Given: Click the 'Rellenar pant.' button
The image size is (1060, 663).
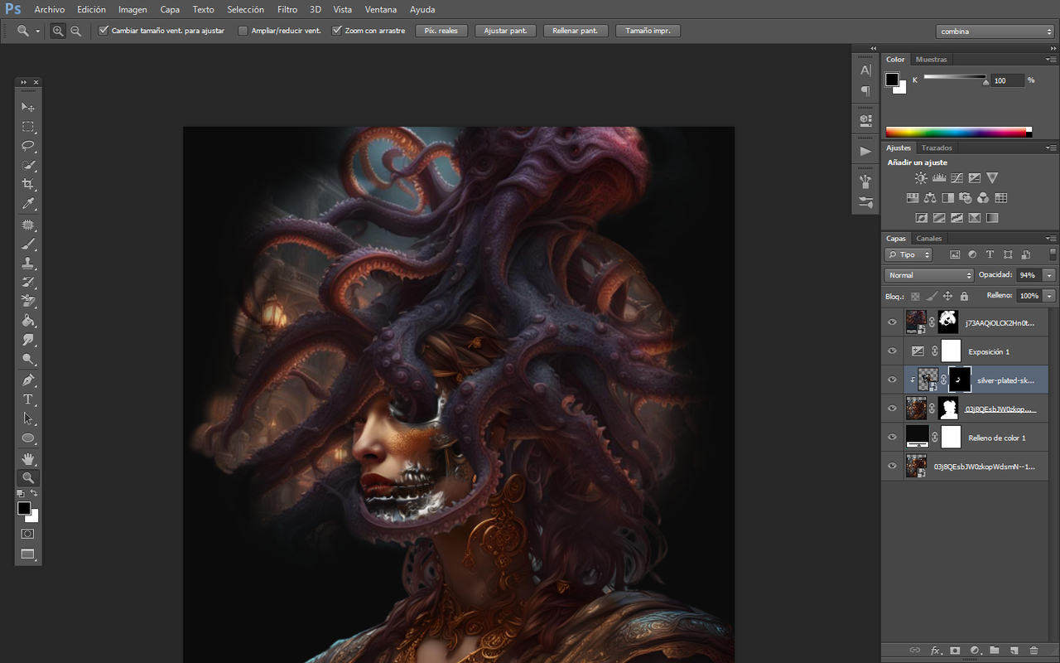Looking at the screenshot, I should point(576,31).
